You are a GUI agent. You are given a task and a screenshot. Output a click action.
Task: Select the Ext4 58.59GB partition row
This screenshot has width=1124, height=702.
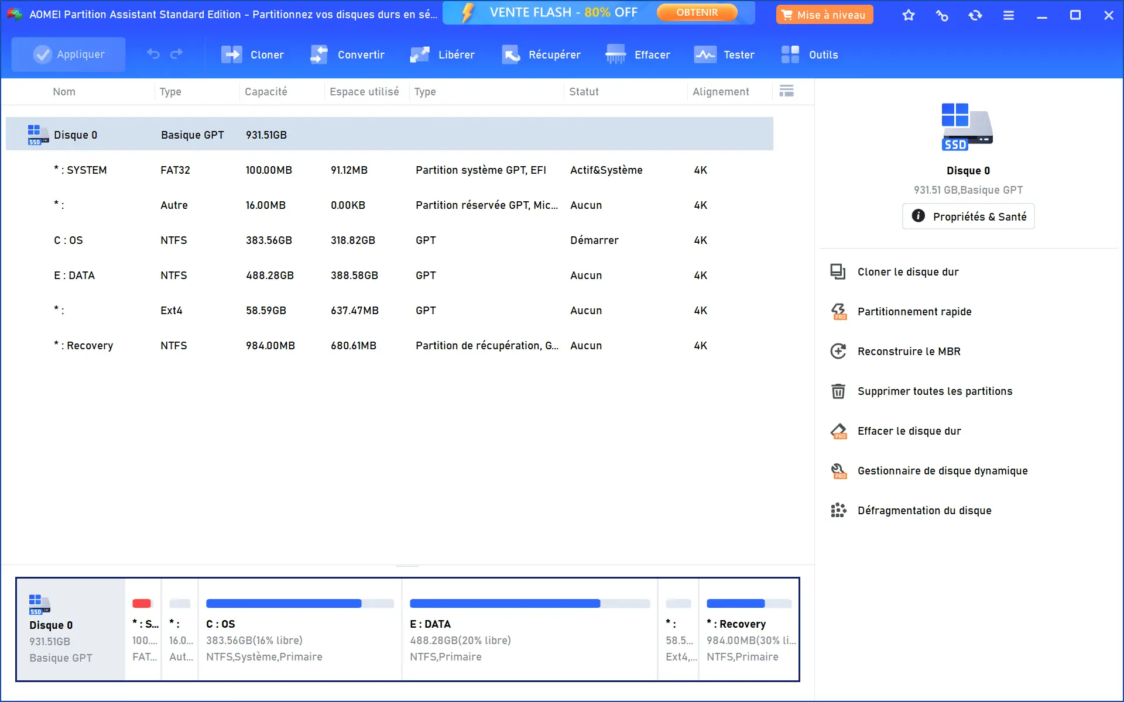pos(389,310)
